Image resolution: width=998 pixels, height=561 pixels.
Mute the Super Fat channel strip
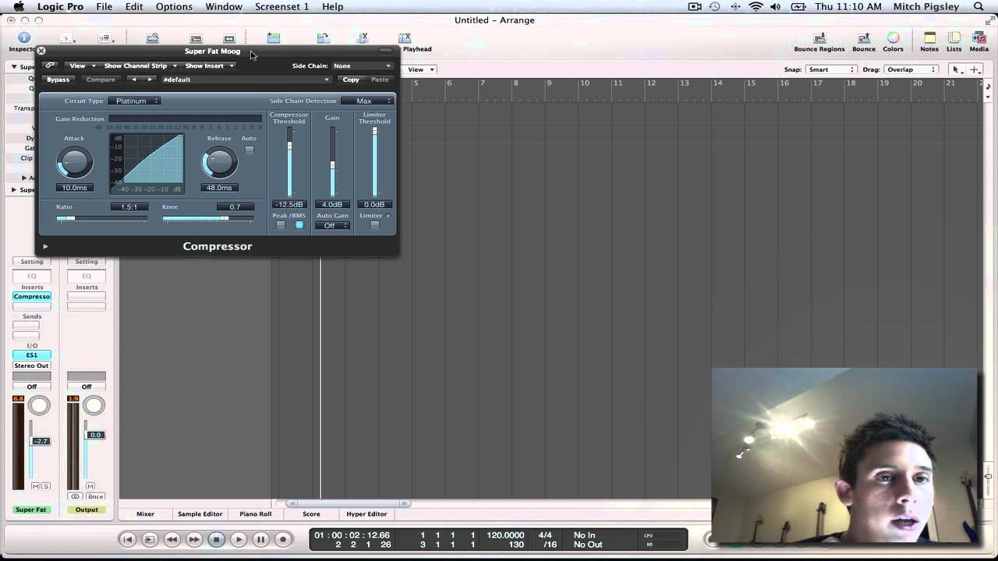[35, 486]
